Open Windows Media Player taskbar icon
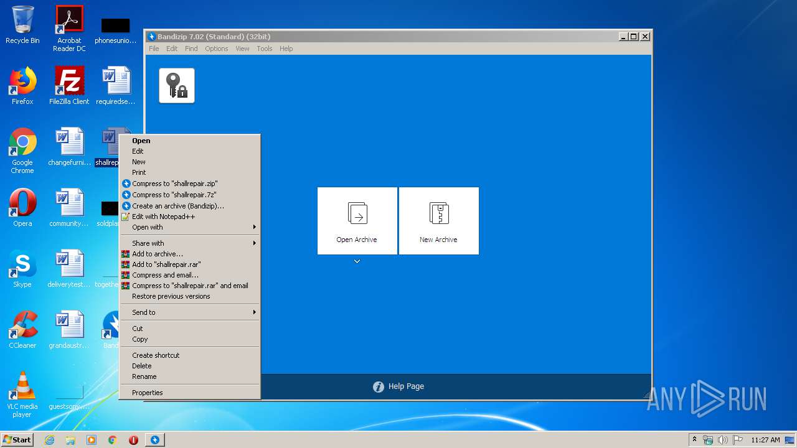The image size is (797, 448). tap(92, 440)
